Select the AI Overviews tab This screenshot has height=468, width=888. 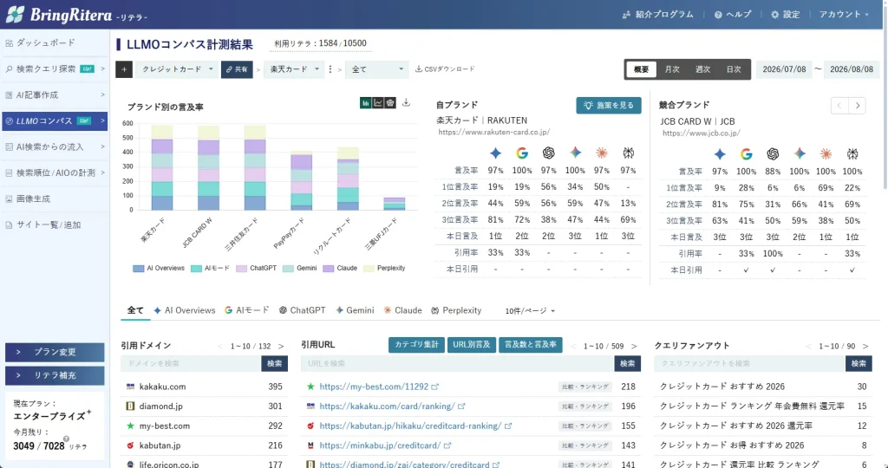(x=185, y=310)
